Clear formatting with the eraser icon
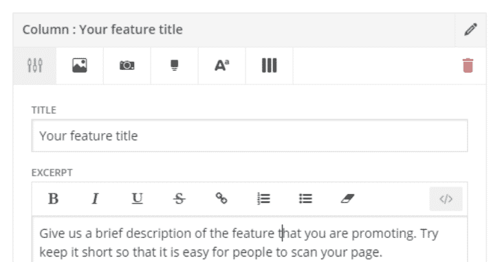Image resolution: width=502 pixels, height=262 pixels. click(347, 198)
